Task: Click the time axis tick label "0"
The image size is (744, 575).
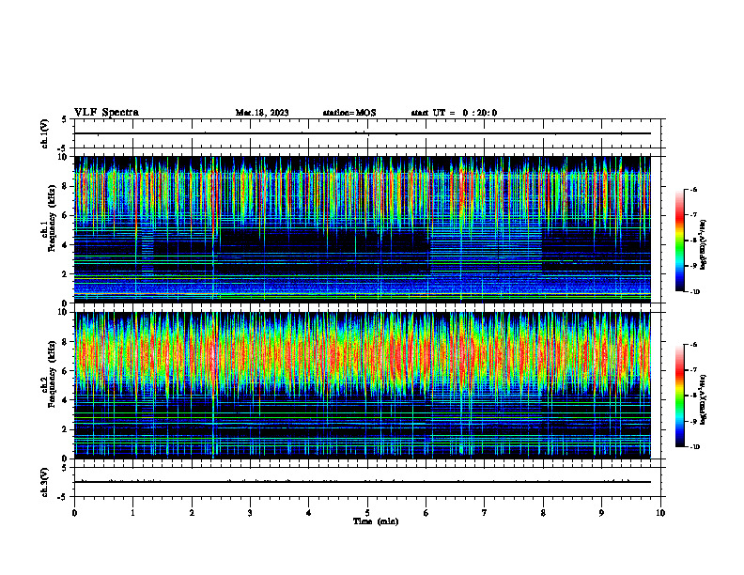Action: click(x=74, y=513)
